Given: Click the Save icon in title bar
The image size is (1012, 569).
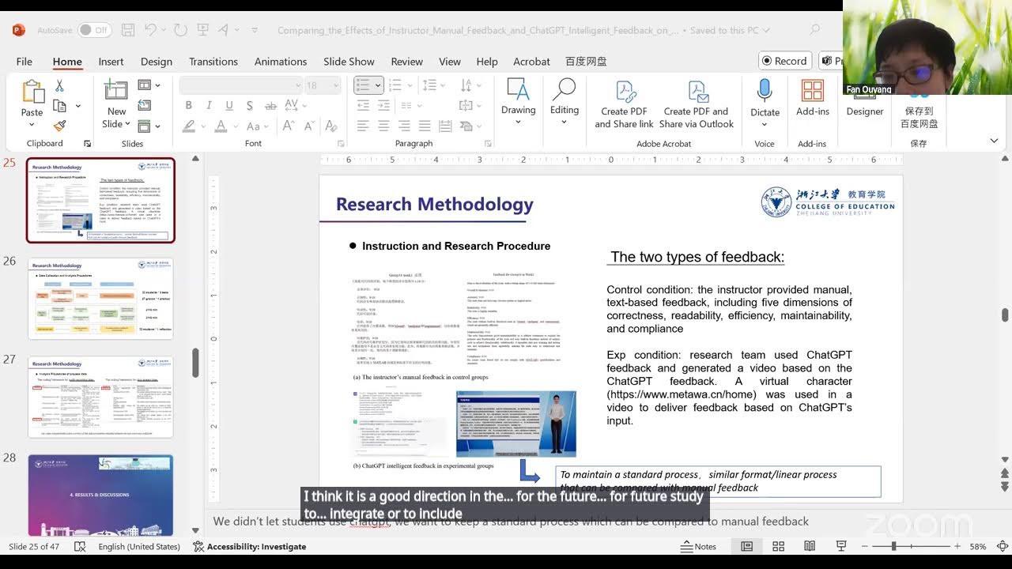Looking at the screenshot, I should click(x=127, y=30).
